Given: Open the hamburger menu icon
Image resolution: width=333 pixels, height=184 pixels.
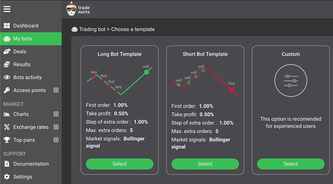Looking at the screenshot, I should tap(7, 9).
